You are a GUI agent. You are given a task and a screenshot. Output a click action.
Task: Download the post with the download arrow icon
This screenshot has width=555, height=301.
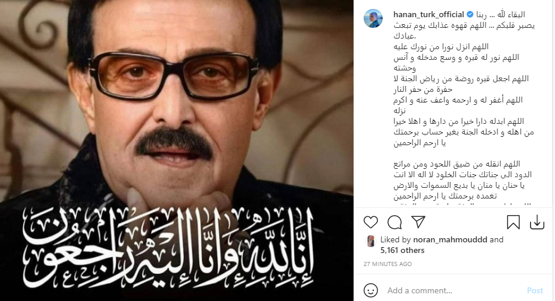pyautogui.click(x=537, y=222)
